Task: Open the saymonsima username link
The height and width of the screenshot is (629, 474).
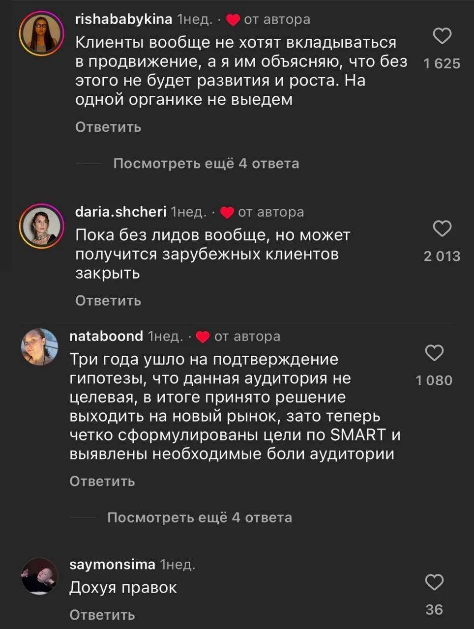Action: (x=112, y=565)
